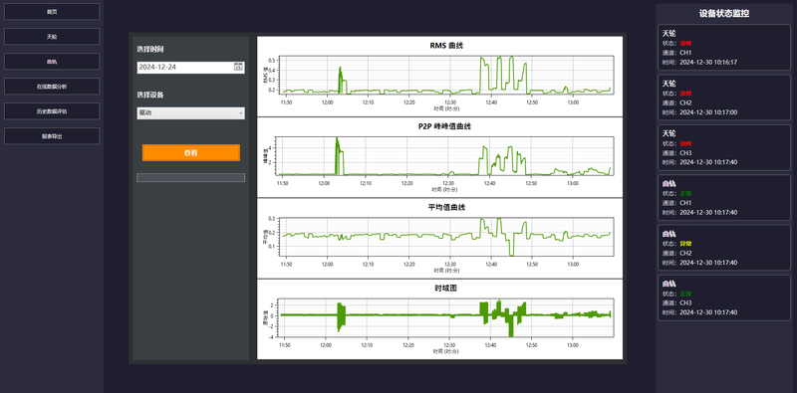Select the 天轮 CH2 status card
Image resolution: width=797 pixels, height=393 pixels.
click(x=724, y=98)
